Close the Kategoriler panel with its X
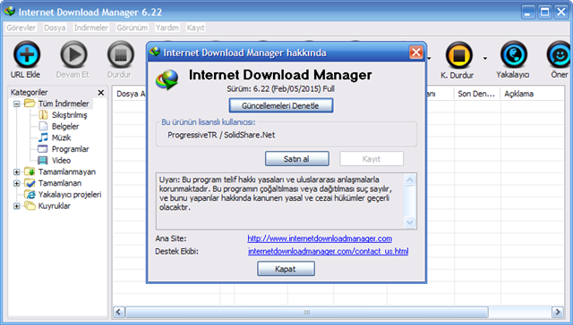573x325 pixels. coord(101,93)
